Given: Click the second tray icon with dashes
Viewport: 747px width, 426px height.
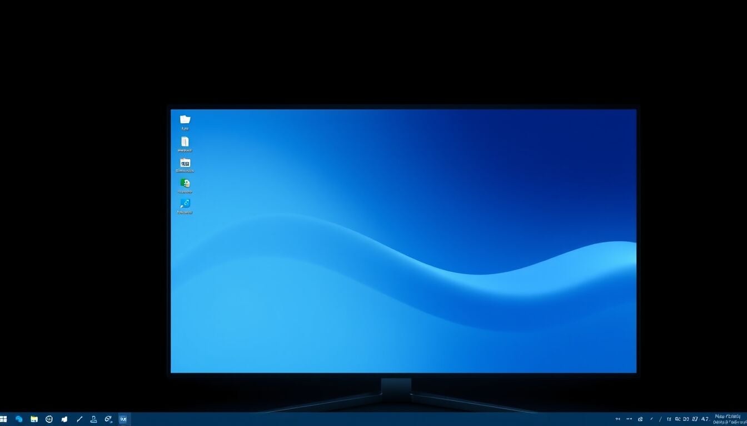Looking at the screenshot, I should pyautogui.click(x=629, y=419).
